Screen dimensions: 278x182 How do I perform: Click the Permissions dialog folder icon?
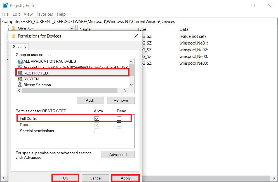click(13, 36)
